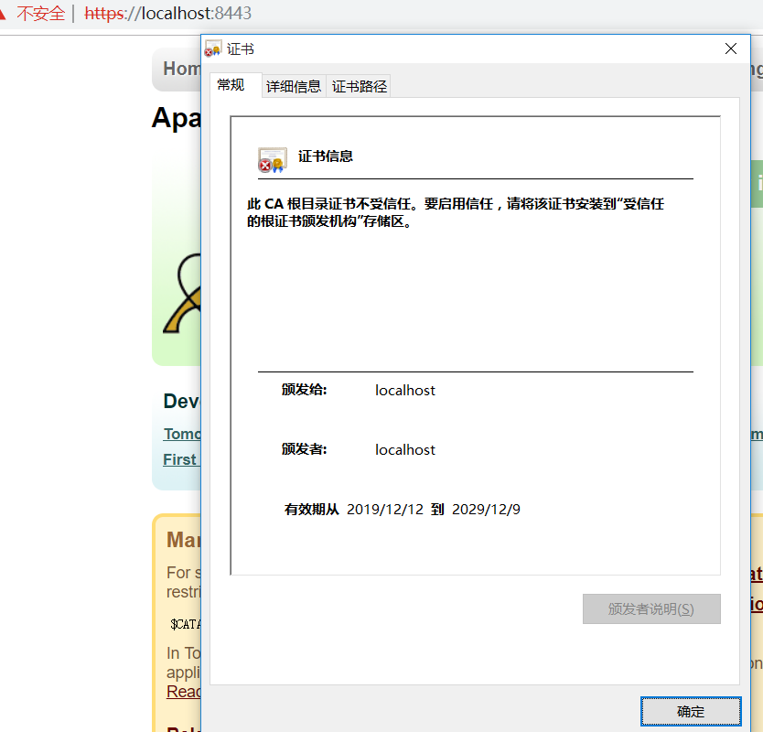
Task: Follow the Read link in the yellow panel
Action: (180, 691)
